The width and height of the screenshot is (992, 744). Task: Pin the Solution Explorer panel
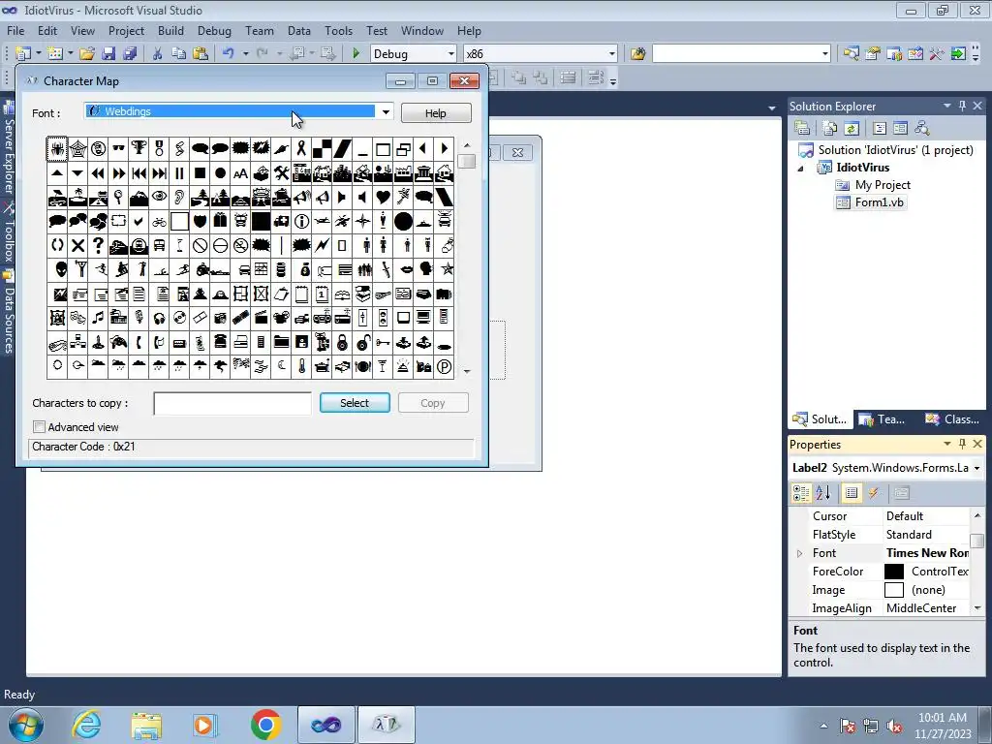tap(962, 107)
